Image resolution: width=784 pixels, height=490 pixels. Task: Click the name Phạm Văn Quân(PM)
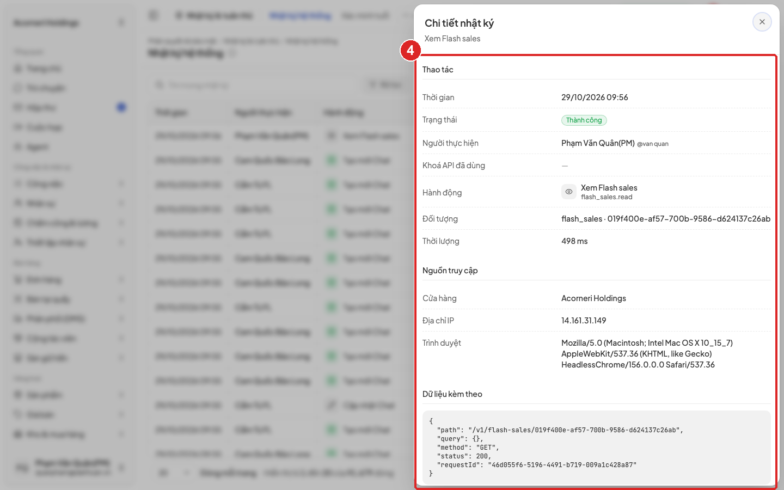pos(598,143)
